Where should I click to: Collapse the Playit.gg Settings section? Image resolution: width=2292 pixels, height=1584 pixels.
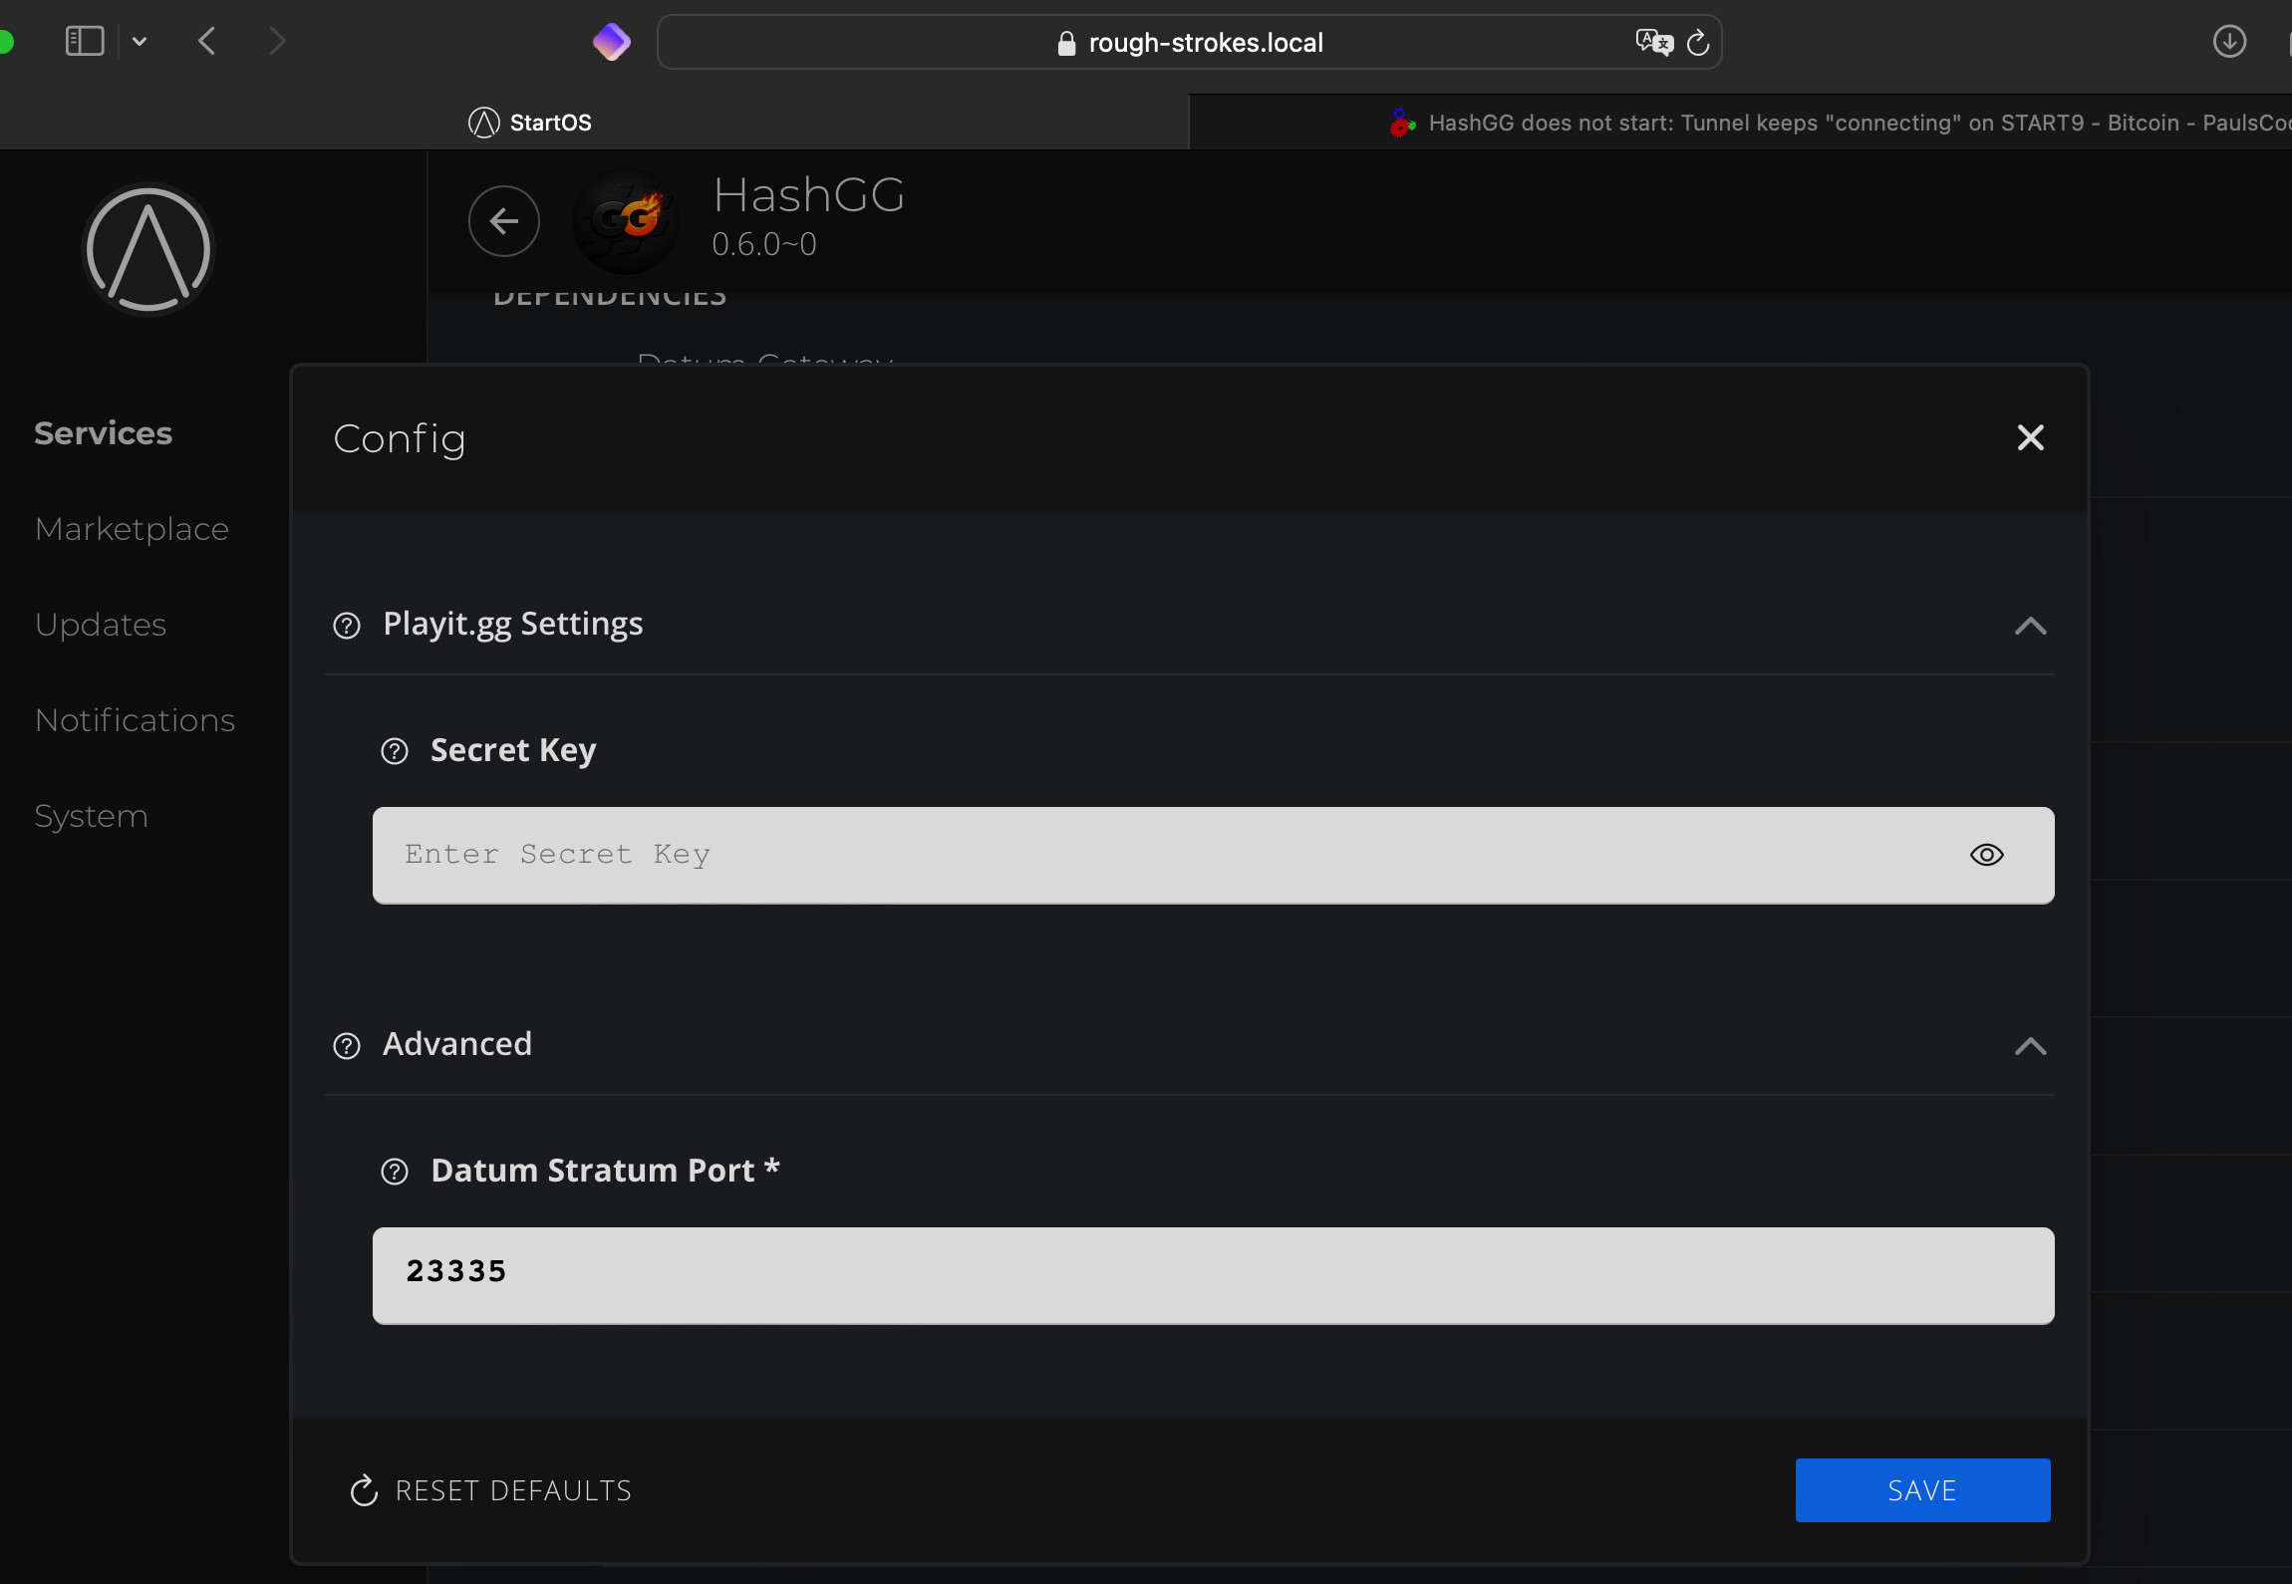point(2031,626)
